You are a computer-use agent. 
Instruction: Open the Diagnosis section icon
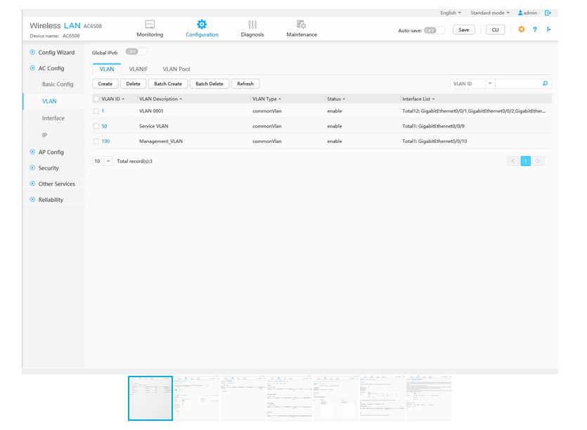pyautogui.click(x=252, y=25)
